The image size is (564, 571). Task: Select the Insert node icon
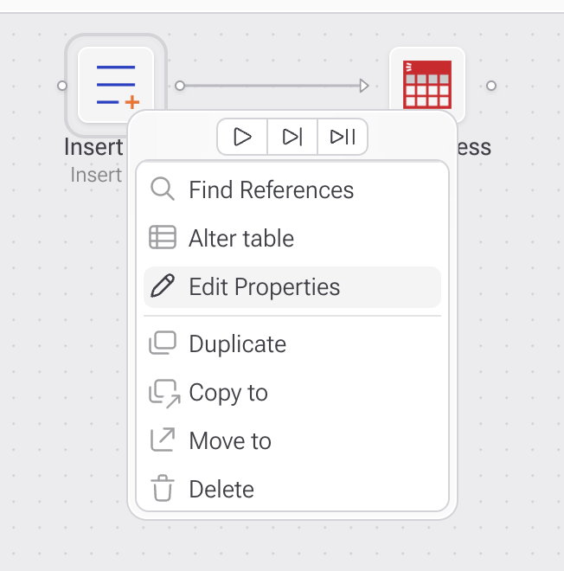coord(116,85)
